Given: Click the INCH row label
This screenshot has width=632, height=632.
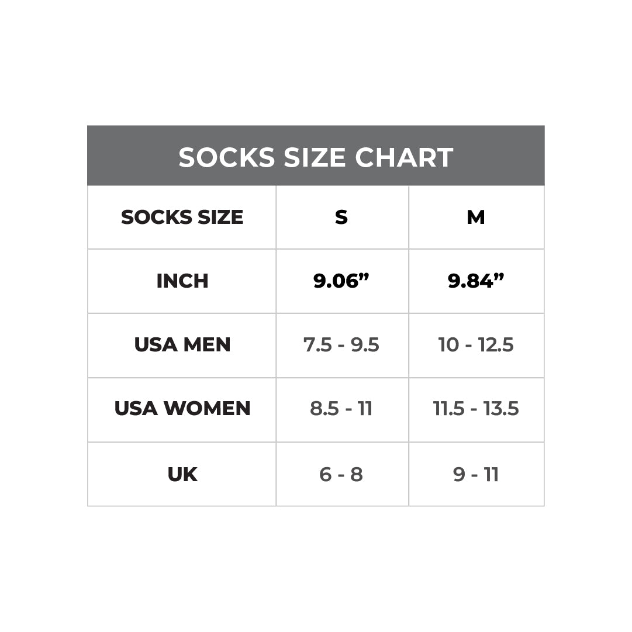Looking at the screenshot, I should point(182,281).
